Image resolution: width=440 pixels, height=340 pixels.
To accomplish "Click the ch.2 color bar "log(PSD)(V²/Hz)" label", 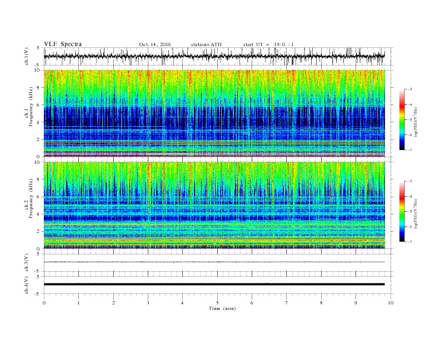I will tap(416, 213).
